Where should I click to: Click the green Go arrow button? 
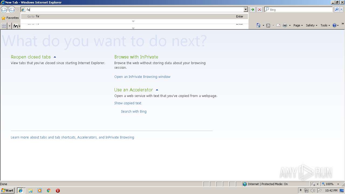coord(252,9)
